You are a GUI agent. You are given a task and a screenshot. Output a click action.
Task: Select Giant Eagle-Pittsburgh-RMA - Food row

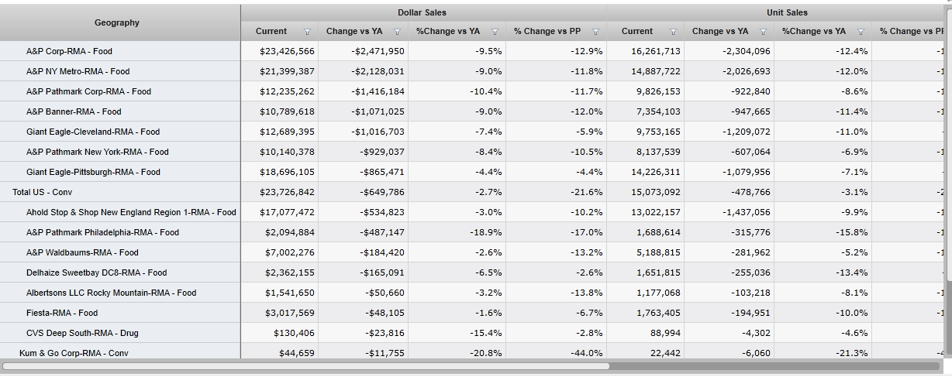[93, 172]
